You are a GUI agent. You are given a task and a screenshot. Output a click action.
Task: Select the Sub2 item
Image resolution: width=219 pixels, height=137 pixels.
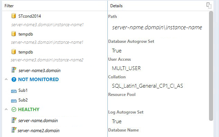pyautogui.click(x=23, y=100)
